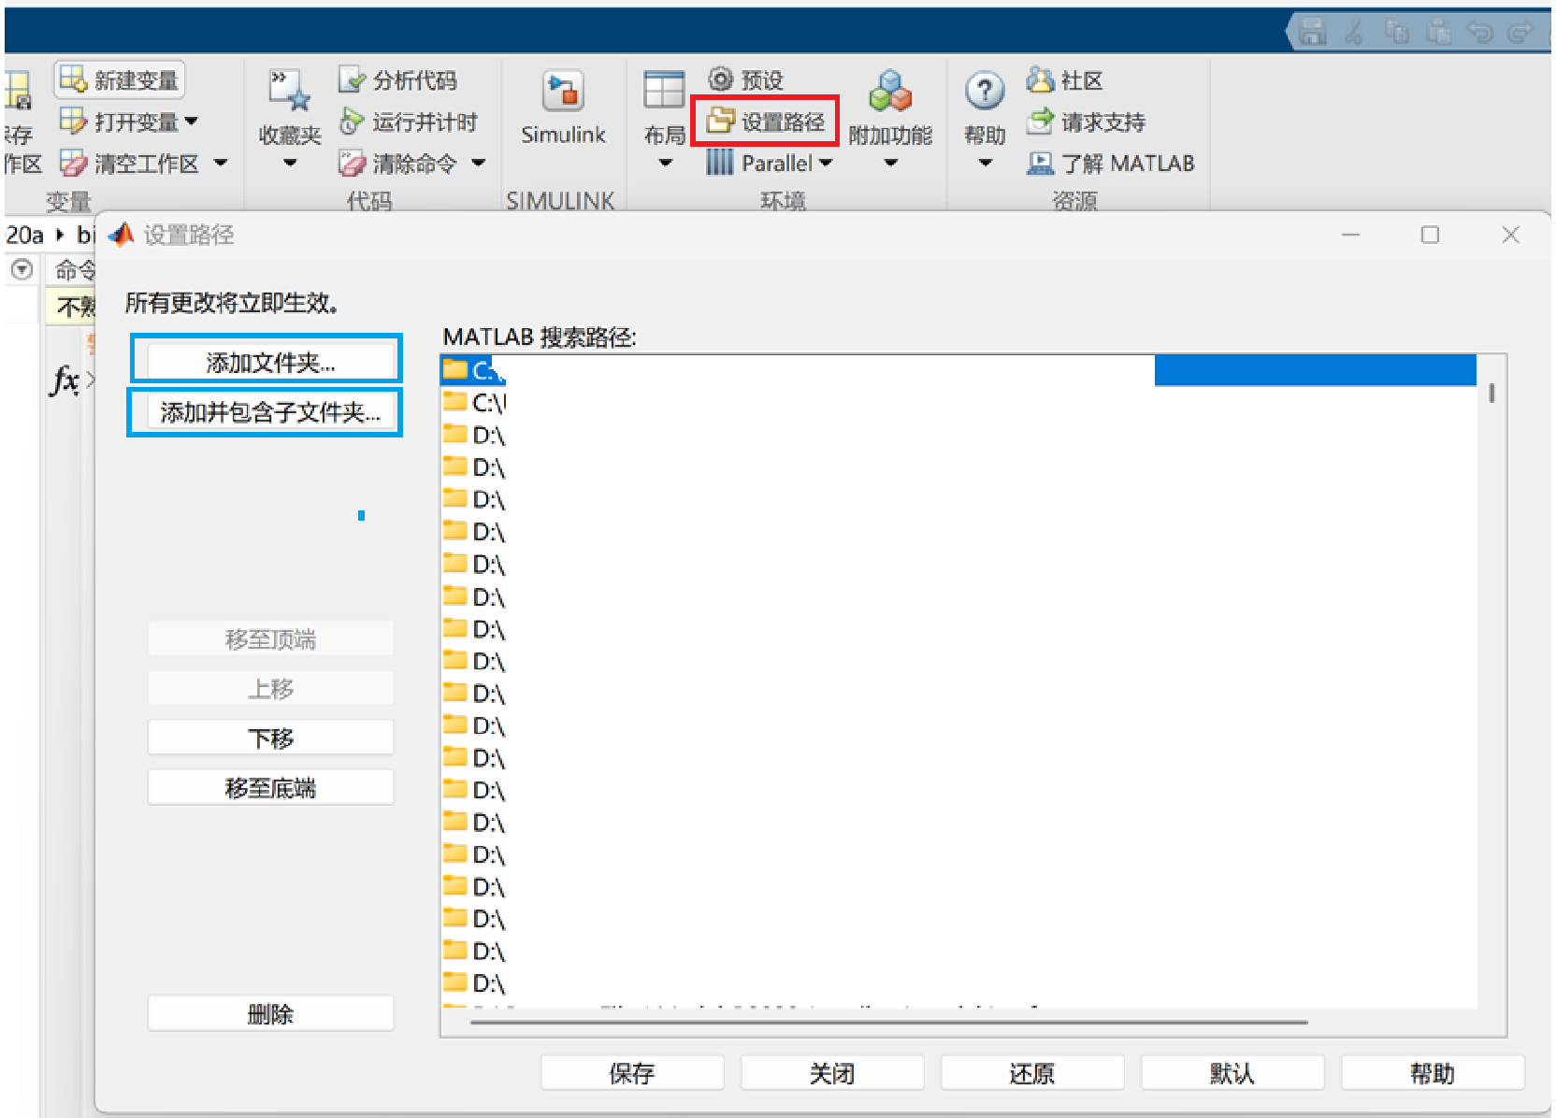
Task: Click the quick access Undo icon
Action: point(1480,33)
